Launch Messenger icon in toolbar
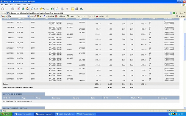186x116 pixels. [x=81, y=9]
